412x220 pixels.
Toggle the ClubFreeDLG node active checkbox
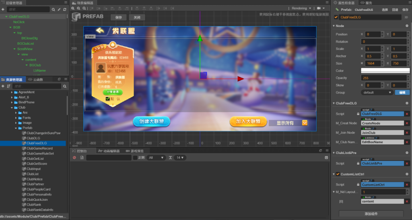tap(336, 17)
